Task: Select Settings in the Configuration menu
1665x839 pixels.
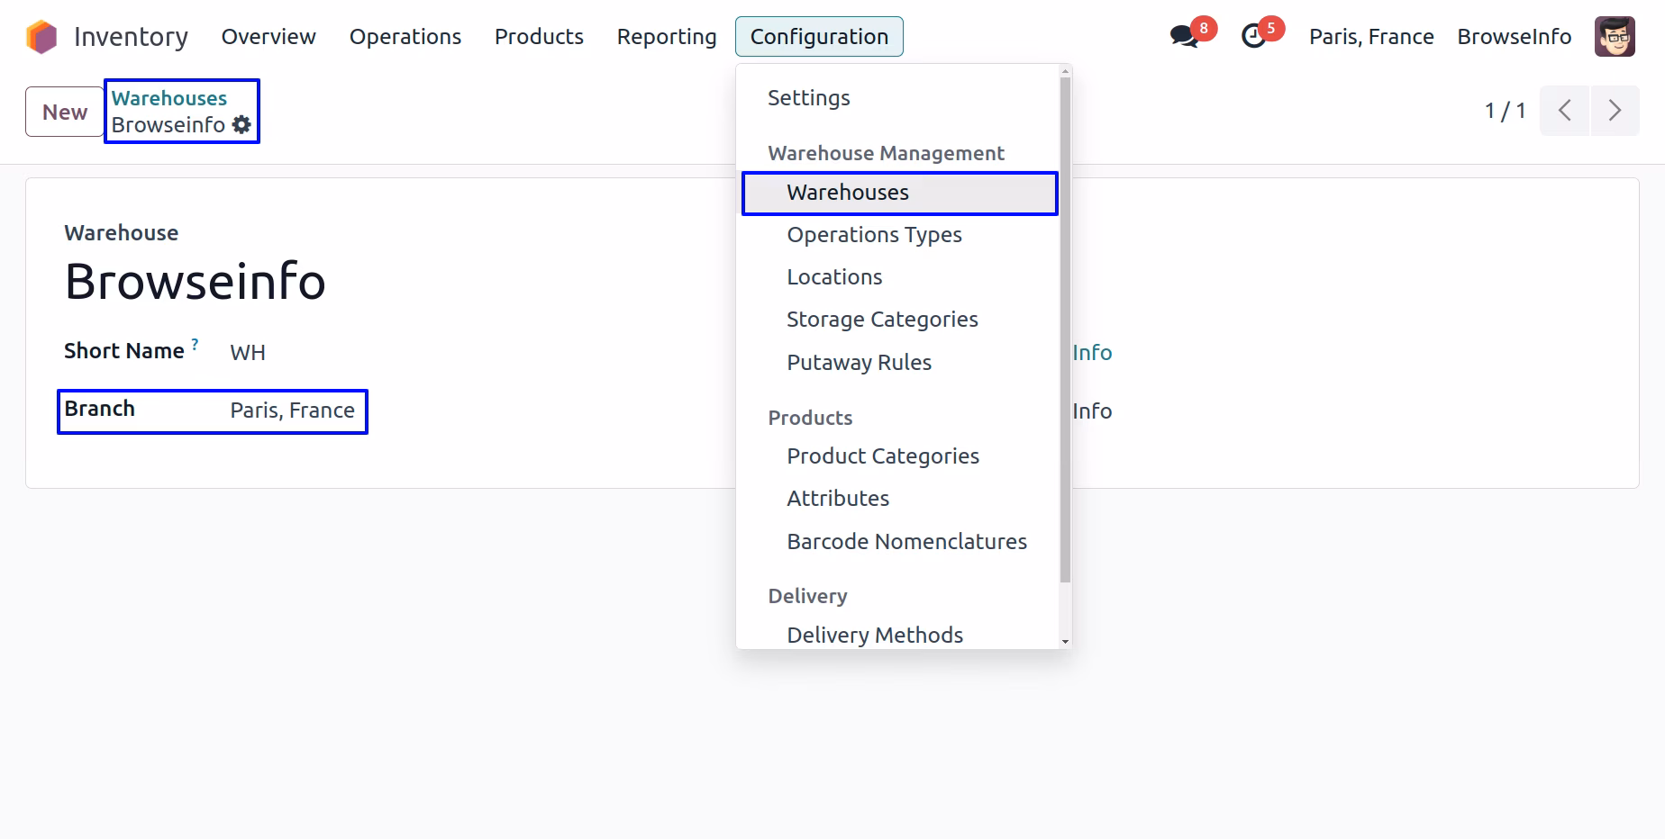Action: click(808, 98)
